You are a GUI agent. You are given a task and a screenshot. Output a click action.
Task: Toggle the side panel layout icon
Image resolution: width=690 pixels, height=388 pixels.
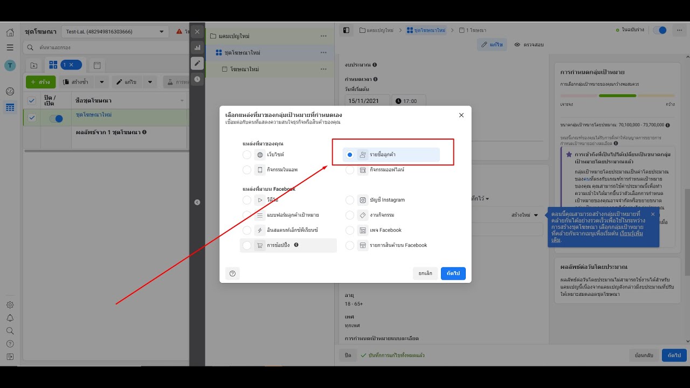346,30
